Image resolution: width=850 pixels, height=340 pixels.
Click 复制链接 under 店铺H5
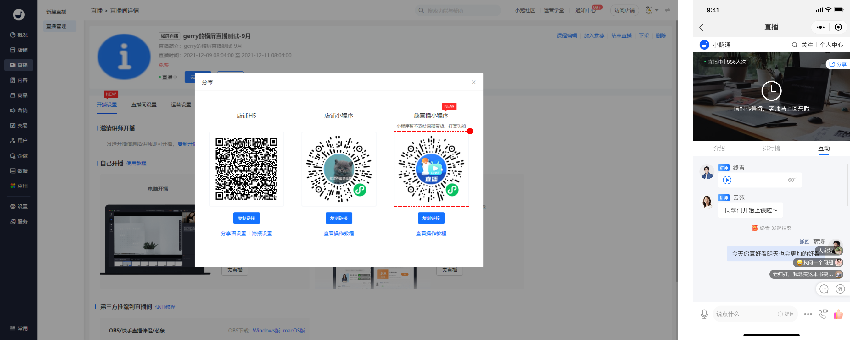(x=246, y=218)
